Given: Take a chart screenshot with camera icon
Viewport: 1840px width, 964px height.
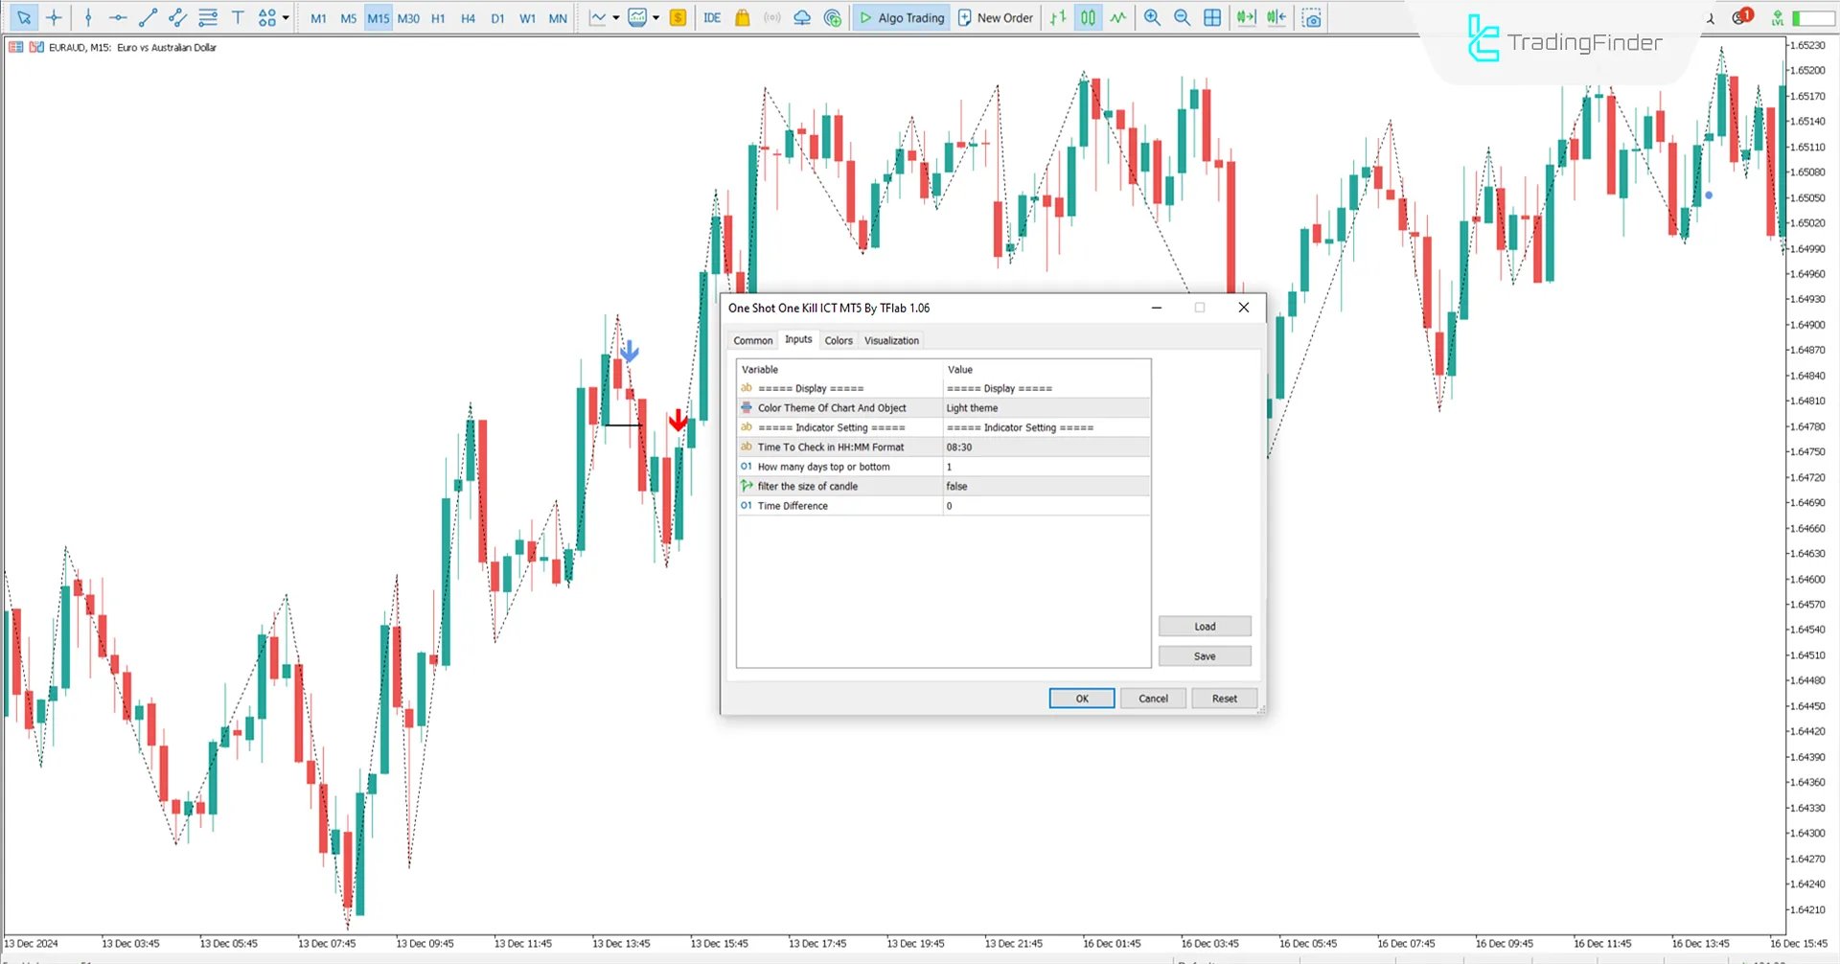Looking at the screenshot, I should click(1312, 18).
